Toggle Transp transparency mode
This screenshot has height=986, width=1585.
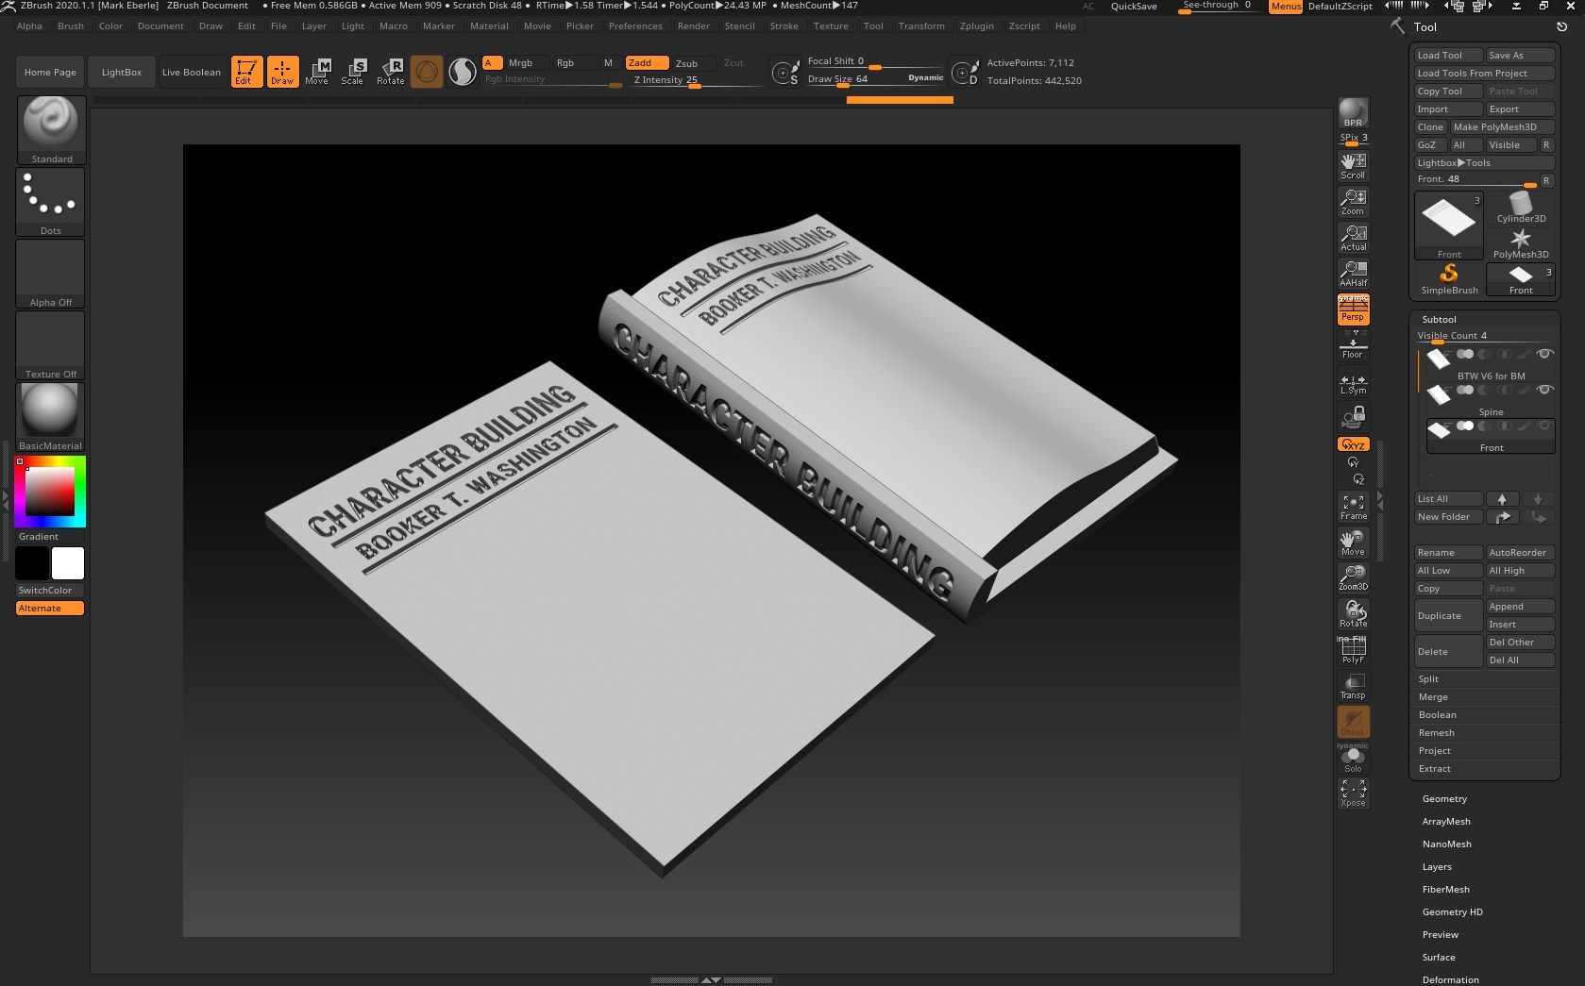pos(1353,686)
